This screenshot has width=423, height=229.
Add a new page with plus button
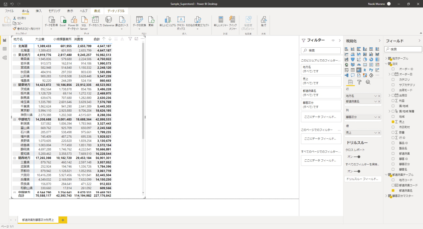click(63, 220)
